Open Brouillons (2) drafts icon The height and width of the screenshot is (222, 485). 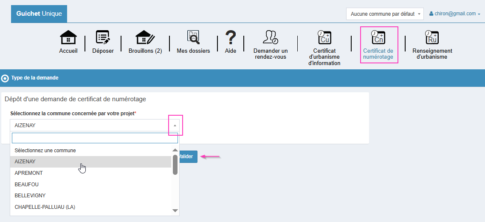pyautogui.click(x=145, y=37)
